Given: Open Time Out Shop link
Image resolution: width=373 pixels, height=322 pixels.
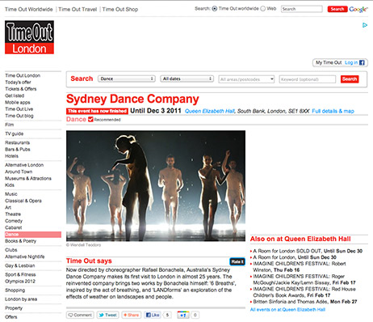Looking at the screenshot, I should (120, 9).
